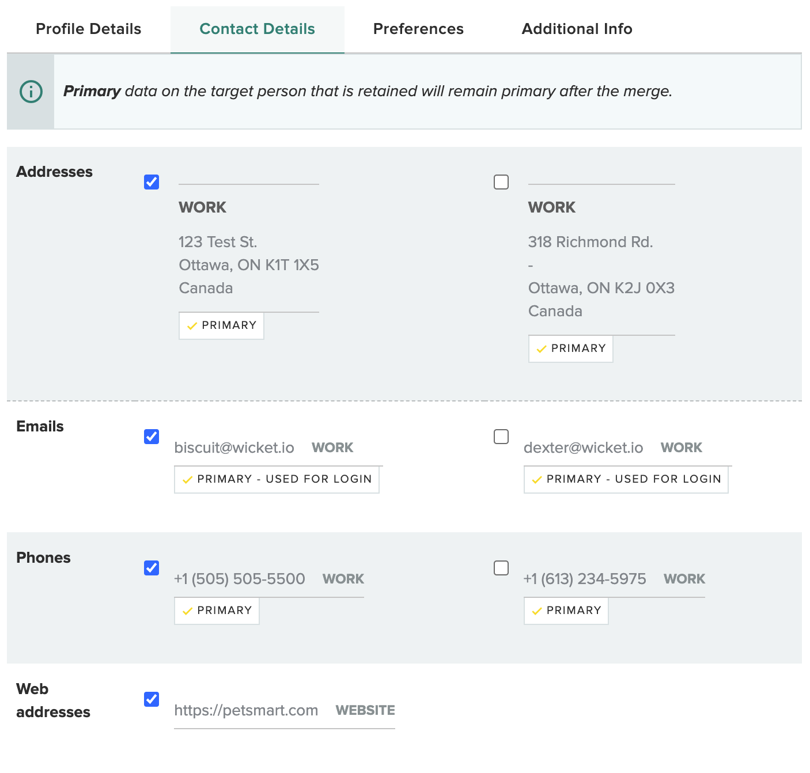
Task: Open the Profile Details tab
Action: 88,29
